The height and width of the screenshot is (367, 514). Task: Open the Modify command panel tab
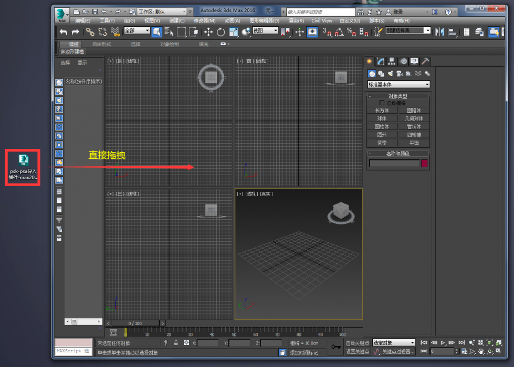[381, 61]
